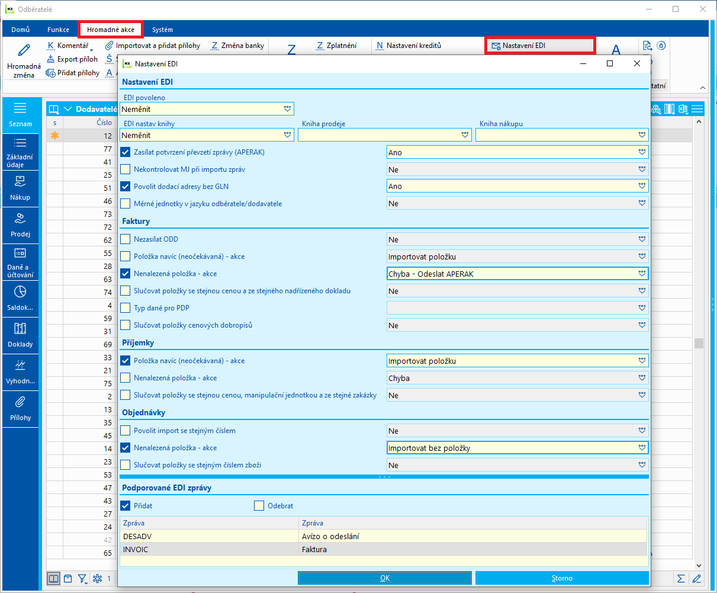
Task: Open the Nezasílat ODD value dropdown
Action: pos(642,239)
